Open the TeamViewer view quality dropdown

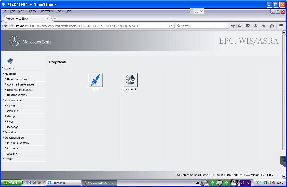tap(202, 11)
